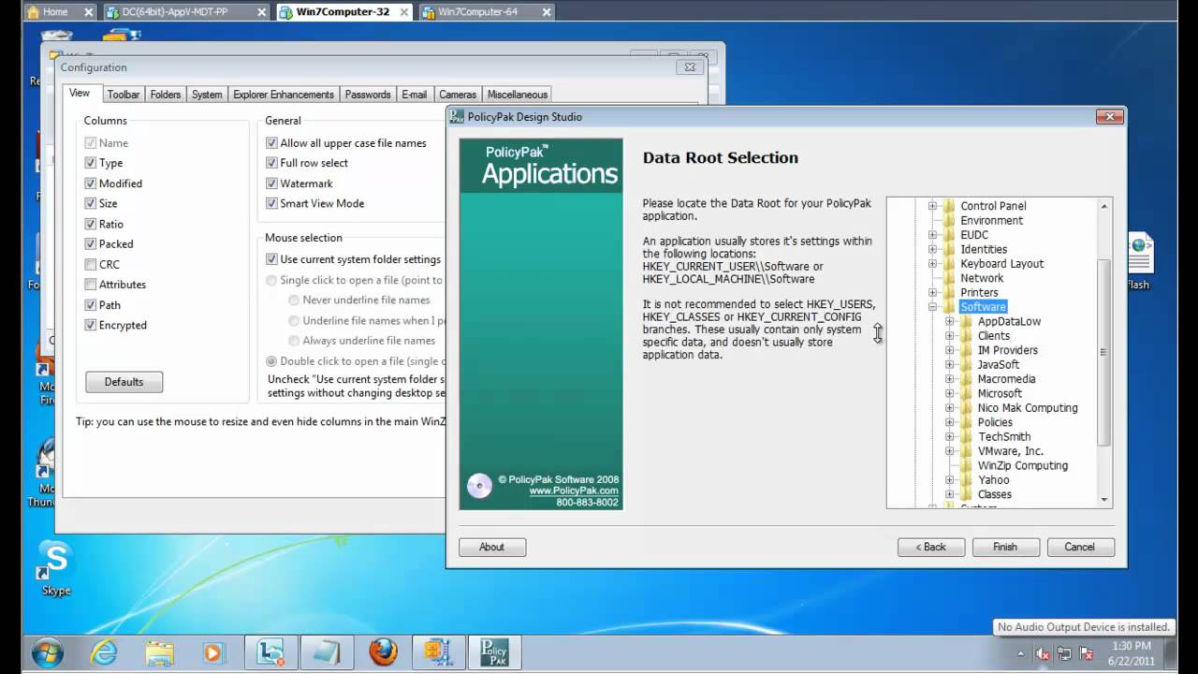Click the Defaults button
Viewport: 1198px width, 674px height.
point(124,382)
